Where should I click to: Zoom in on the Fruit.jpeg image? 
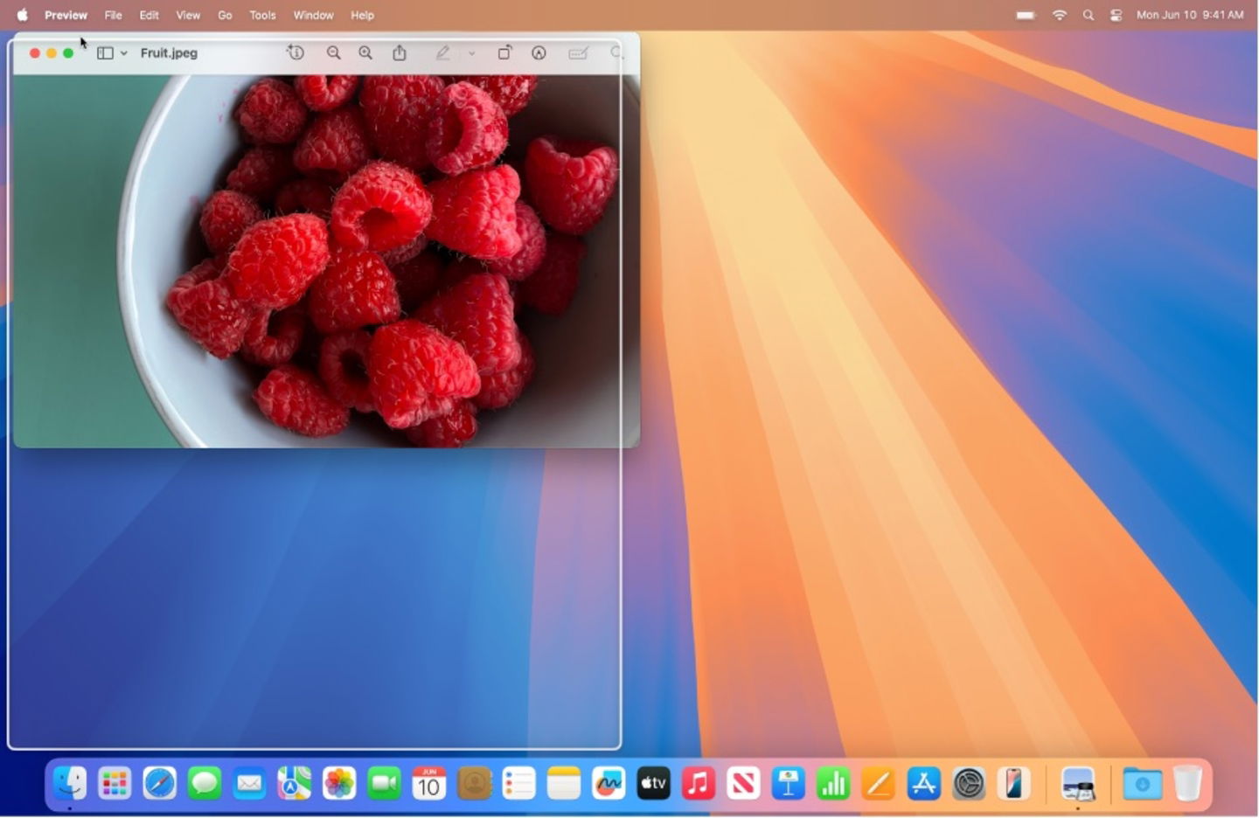(365, 52)
